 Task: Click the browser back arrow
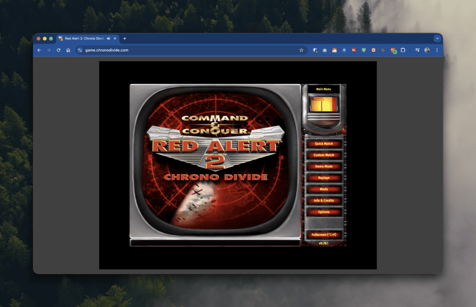(39, 50)
